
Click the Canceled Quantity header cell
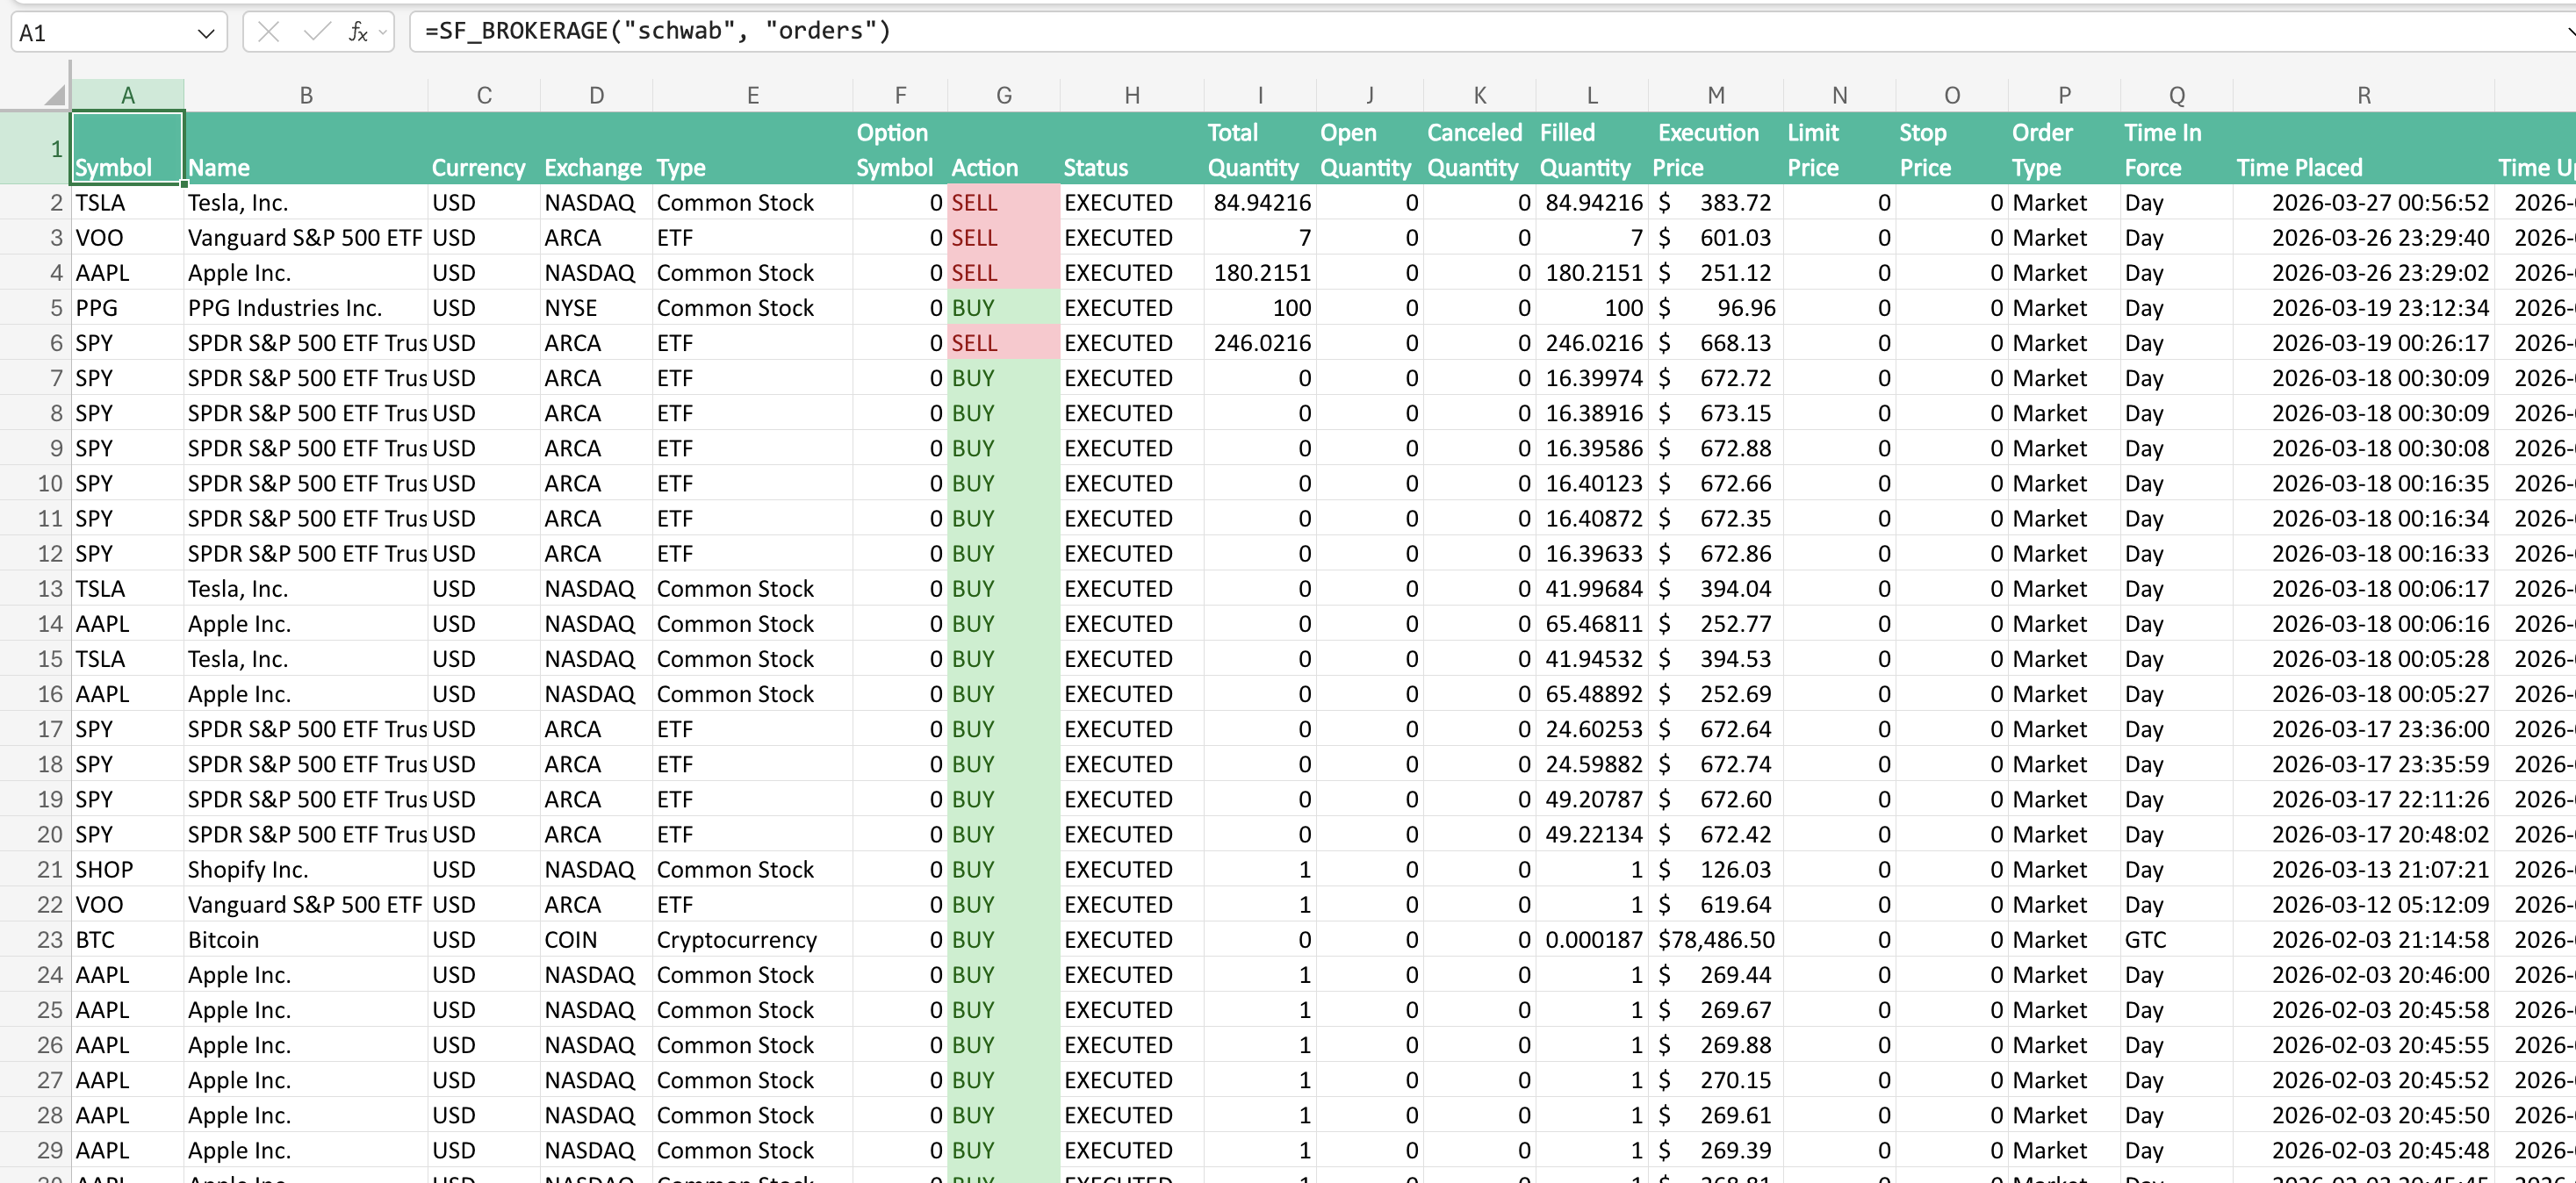tap(1480, 147)
